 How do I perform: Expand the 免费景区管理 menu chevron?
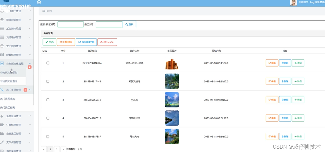point(30,116)
